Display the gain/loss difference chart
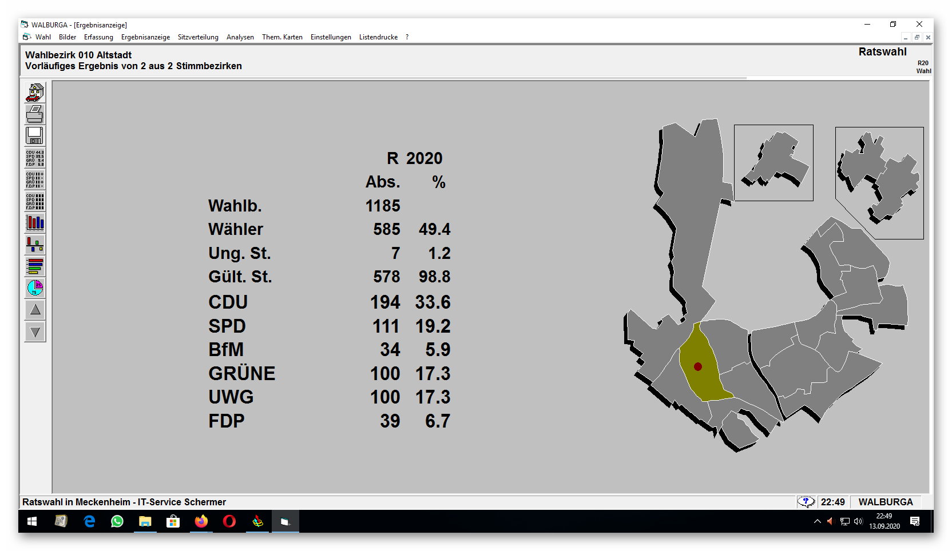Viewport: 952px width, 551px height. click(x=35, y=245)
